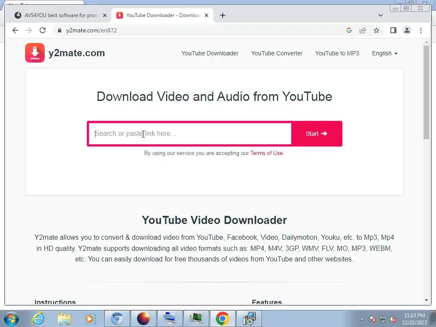Viewport: 436px width, 327px height.
Task: Click the Google Chrome taskbar icon
Action: [222, 318]
